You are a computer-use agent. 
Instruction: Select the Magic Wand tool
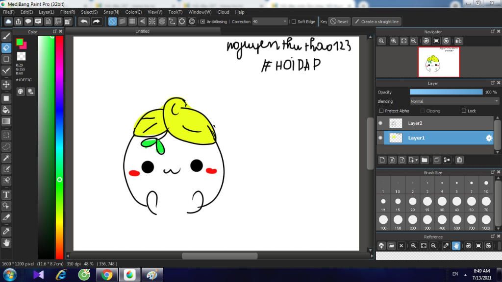click(6, 158)
